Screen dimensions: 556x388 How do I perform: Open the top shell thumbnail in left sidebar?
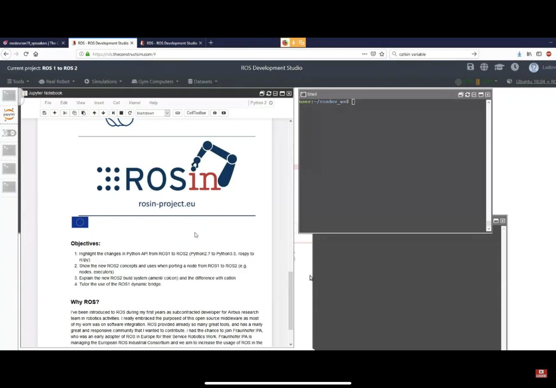pyautogui.click(x=9, y=96)
